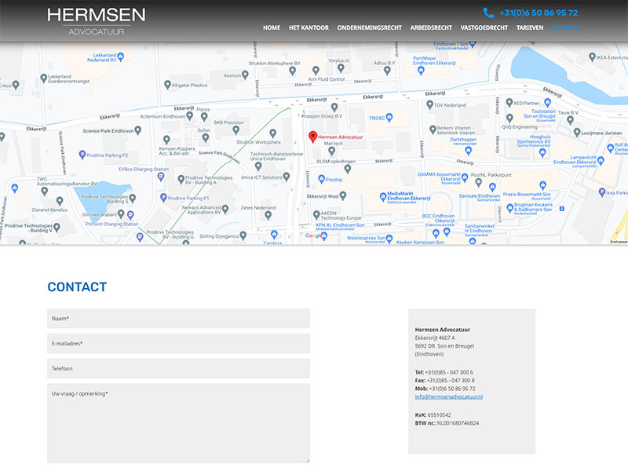Click the GAMMA bouwmarkt Ekkersrijt marker
The height and width of the screenshot is (471, 628).
pos(465,177)
